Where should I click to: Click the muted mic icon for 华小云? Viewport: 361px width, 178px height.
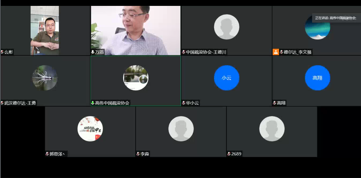point(184,103)
